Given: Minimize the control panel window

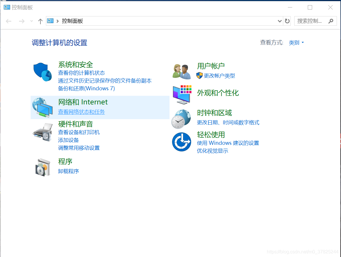Looking at the screenshot, I should pyautogui.click(x=290, y=7).
